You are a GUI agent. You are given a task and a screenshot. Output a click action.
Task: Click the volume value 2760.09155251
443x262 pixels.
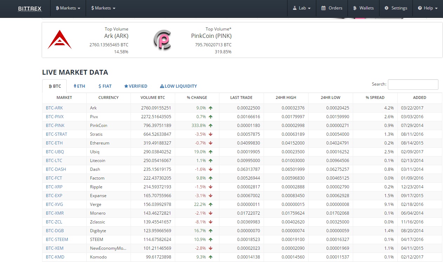156,108
